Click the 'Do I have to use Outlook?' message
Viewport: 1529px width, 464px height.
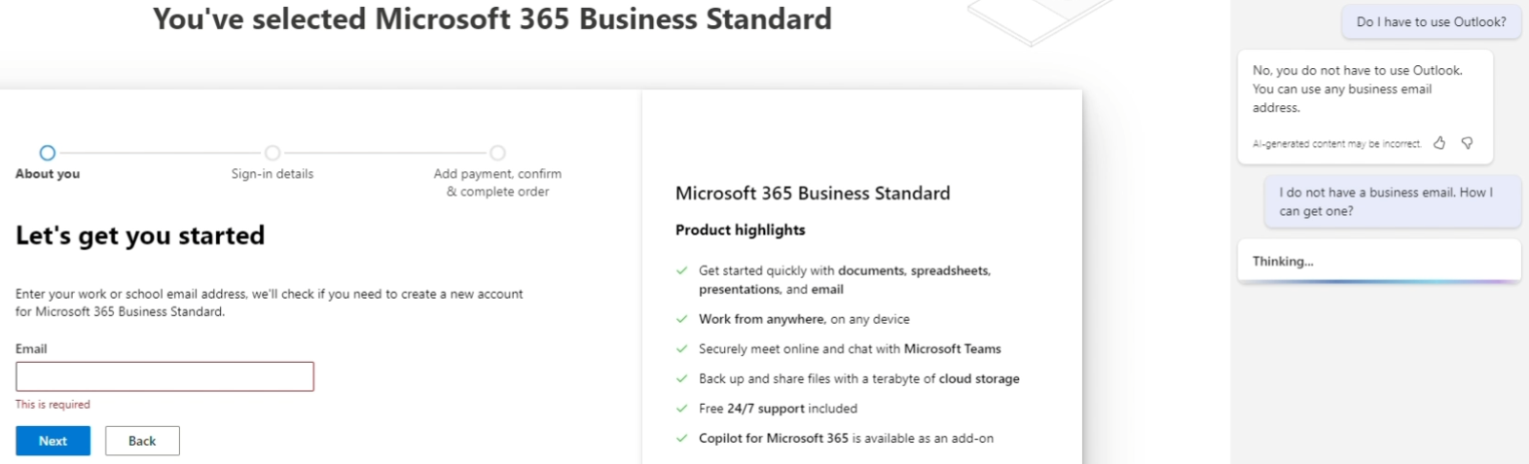[1431, 21]
